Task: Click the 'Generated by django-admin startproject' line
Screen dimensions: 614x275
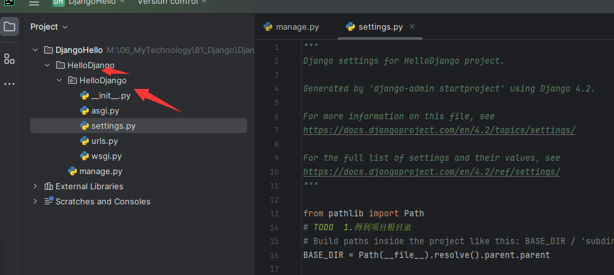Action: [x=449, y=88]
